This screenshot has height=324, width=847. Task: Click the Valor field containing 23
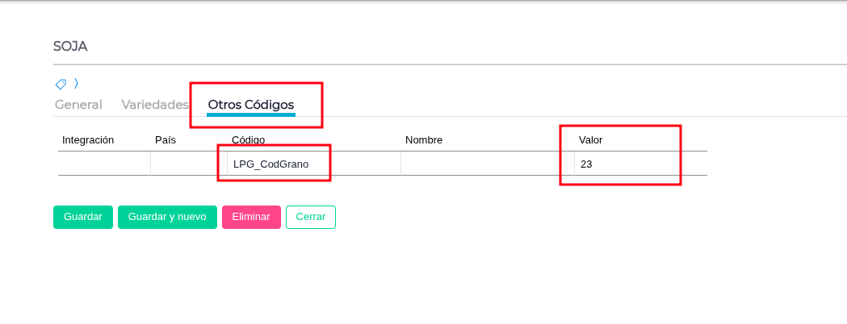click(639, 164)
